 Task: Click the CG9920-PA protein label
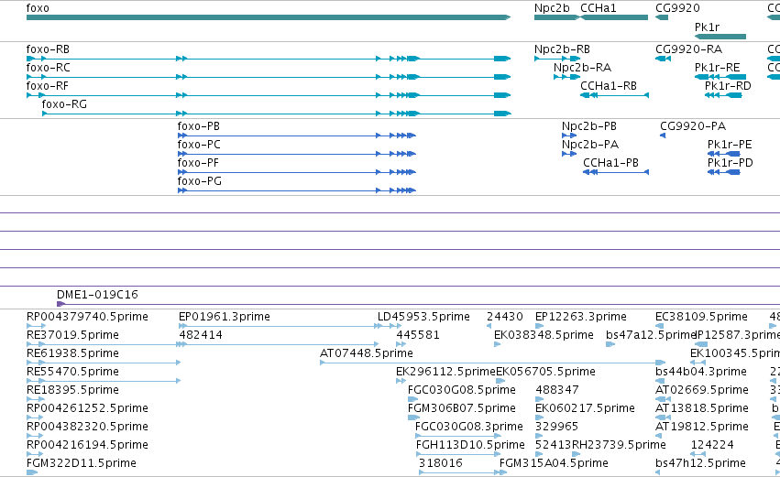coord(693,126)
